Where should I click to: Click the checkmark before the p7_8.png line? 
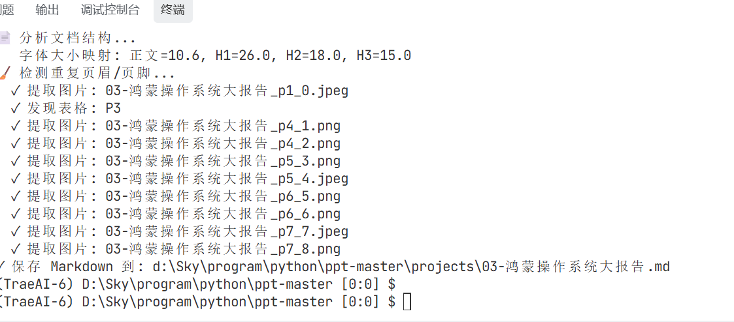click(x=15, y=249)
